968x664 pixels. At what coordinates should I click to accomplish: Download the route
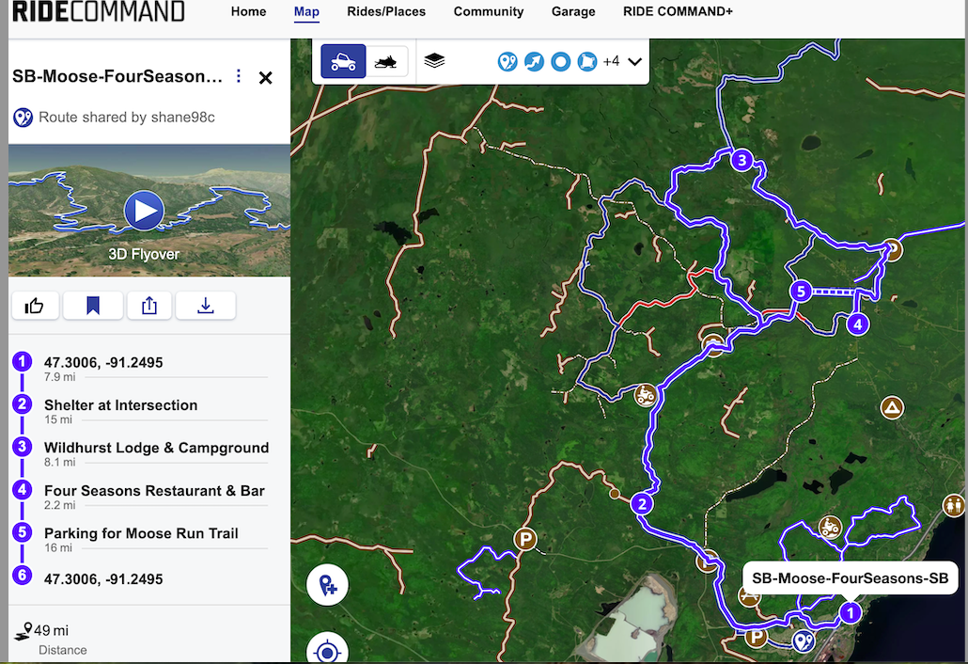click(206, 306)
